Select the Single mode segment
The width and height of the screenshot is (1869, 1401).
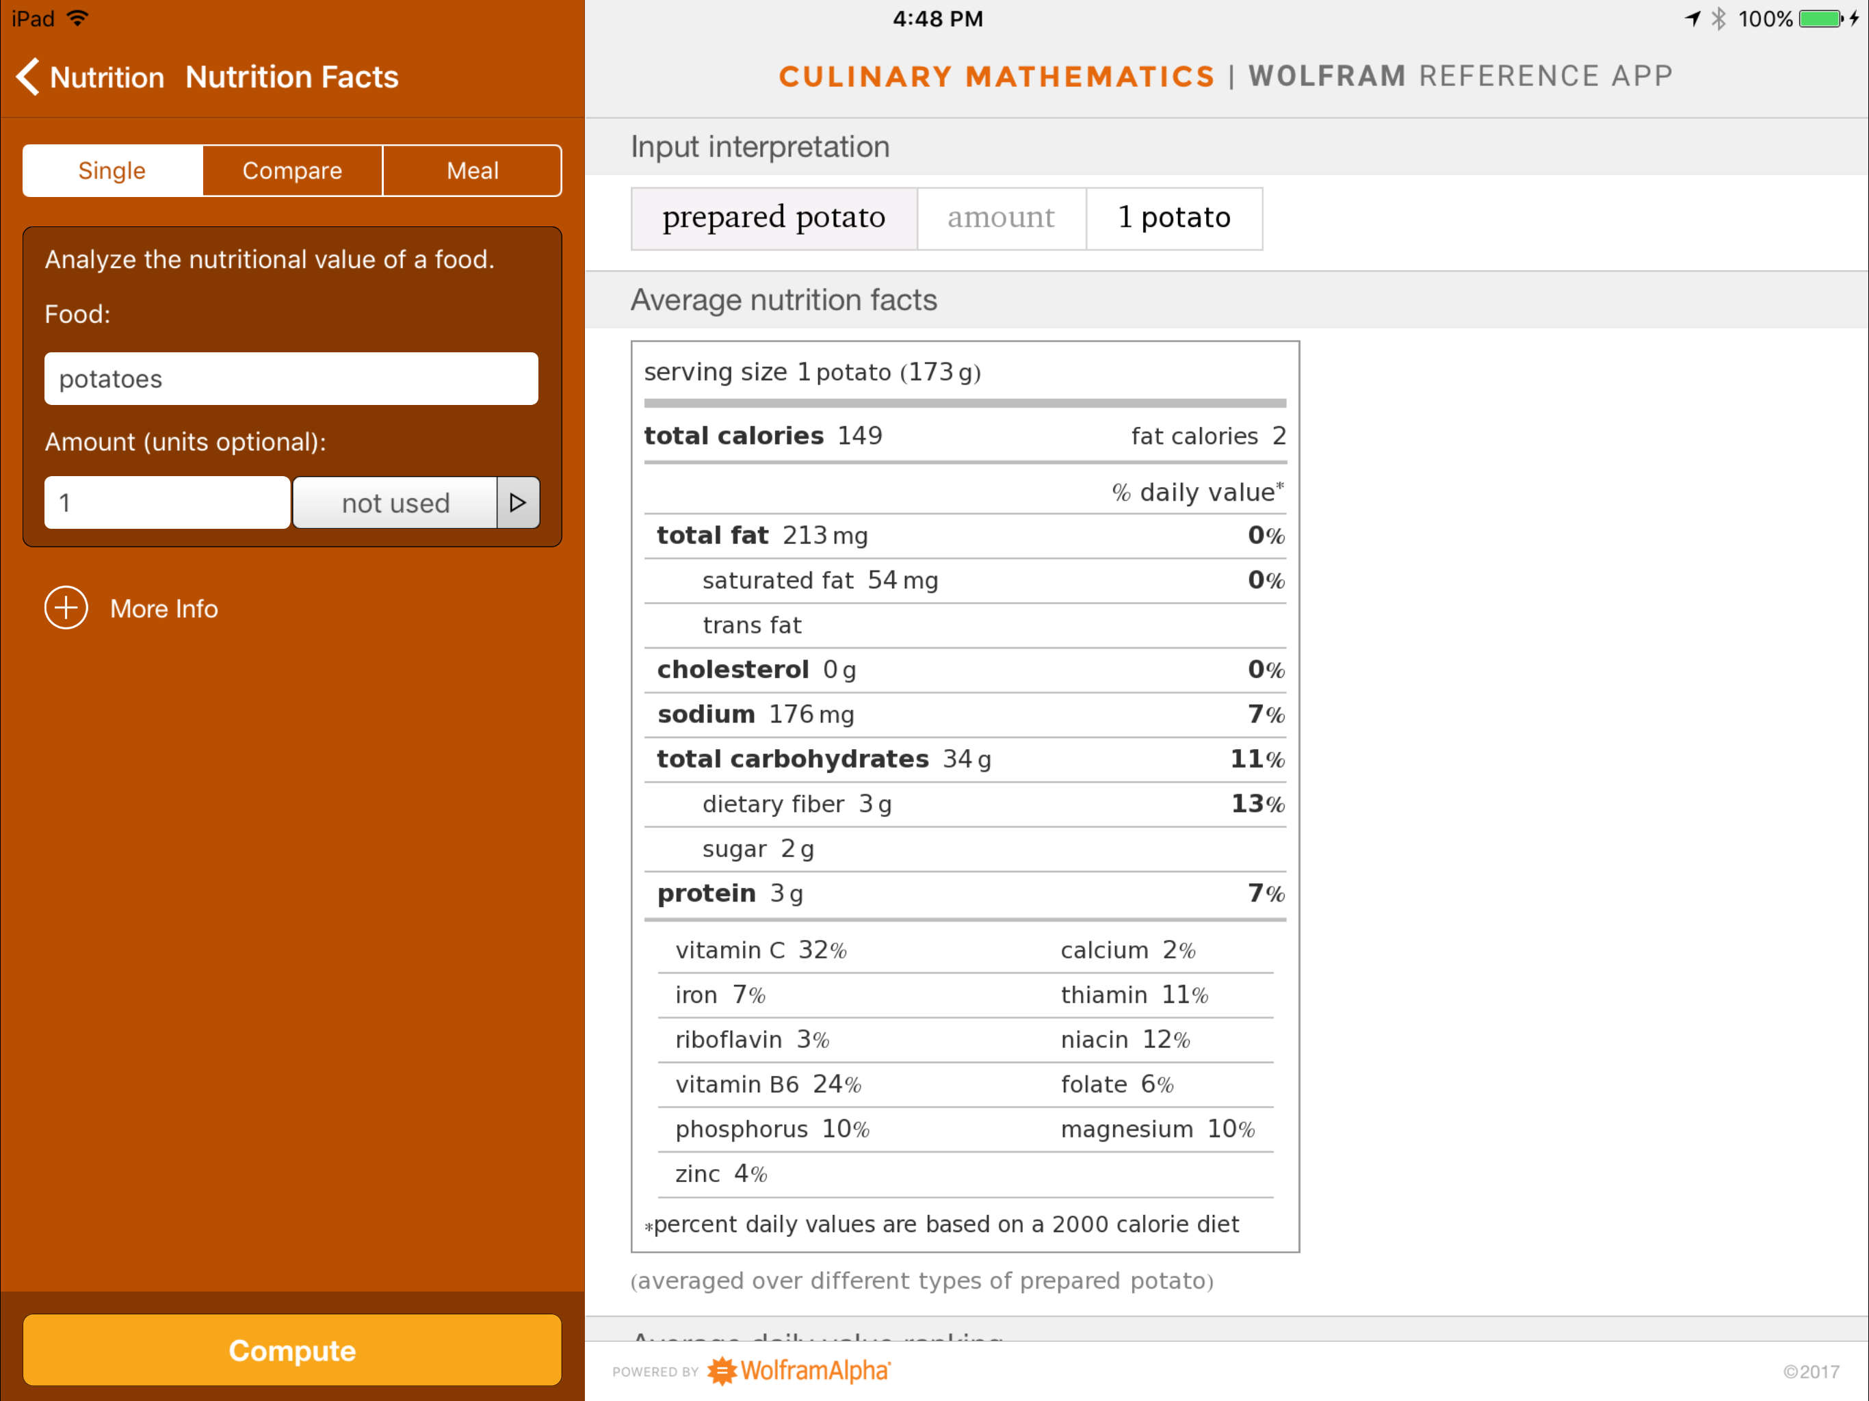tap(112, 171)
